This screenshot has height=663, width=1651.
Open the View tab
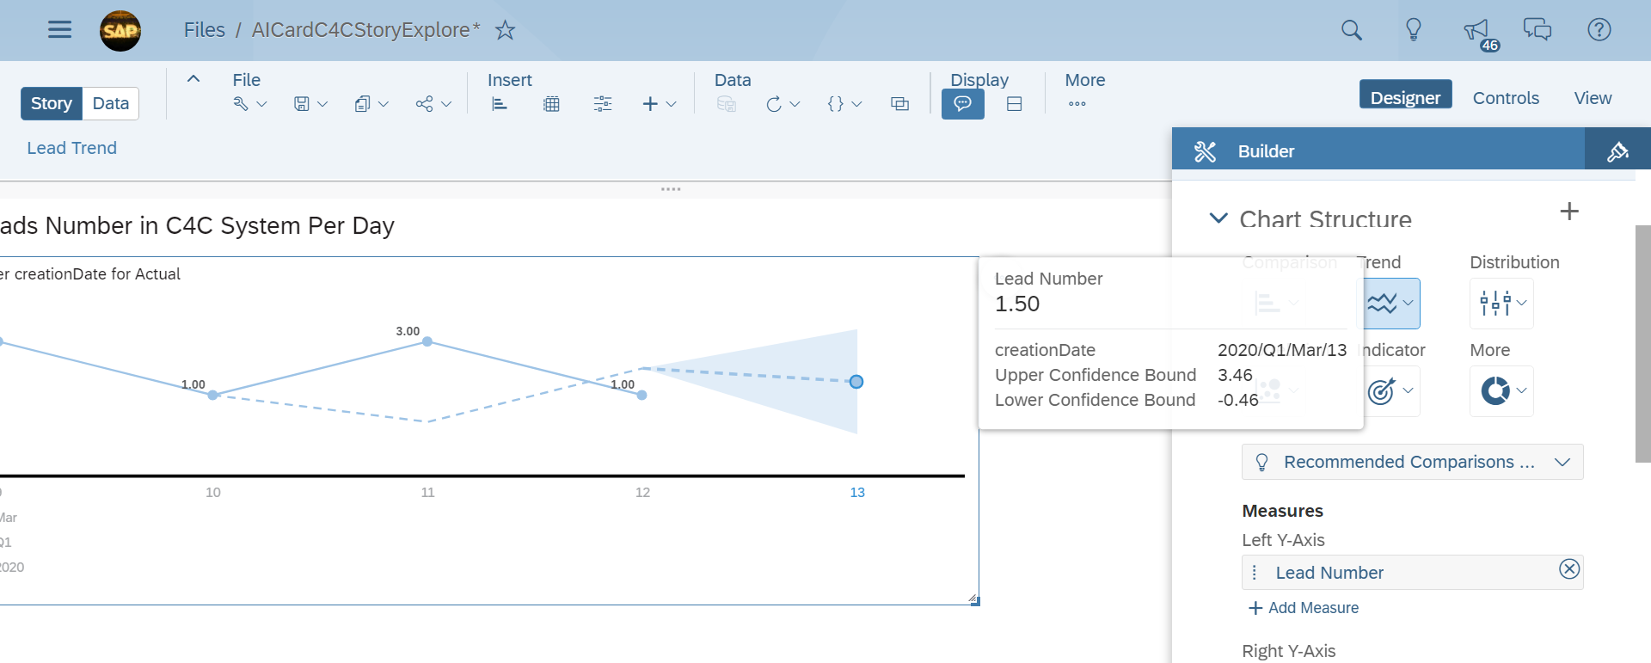coord(1593,98)
